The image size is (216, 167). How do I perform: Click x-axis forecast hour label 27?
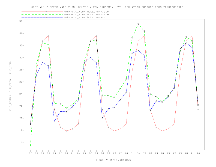[x=84, y=153]
